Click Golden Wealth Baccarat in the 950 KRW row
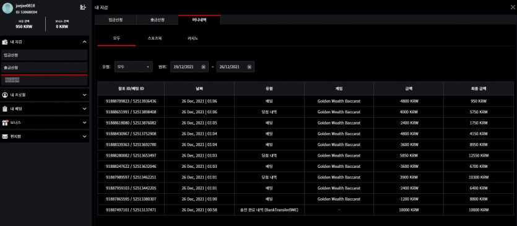Screen dimensions: 517x226 pos(339,101)
